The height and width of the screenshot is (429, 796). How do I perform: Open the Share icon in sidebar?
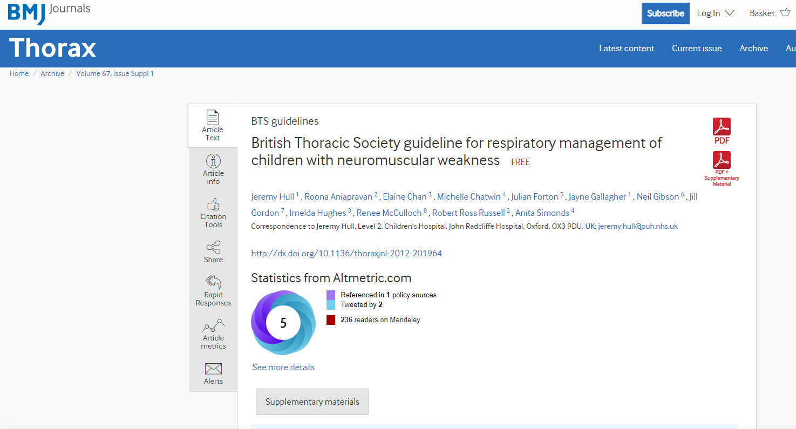pos(213,248)
